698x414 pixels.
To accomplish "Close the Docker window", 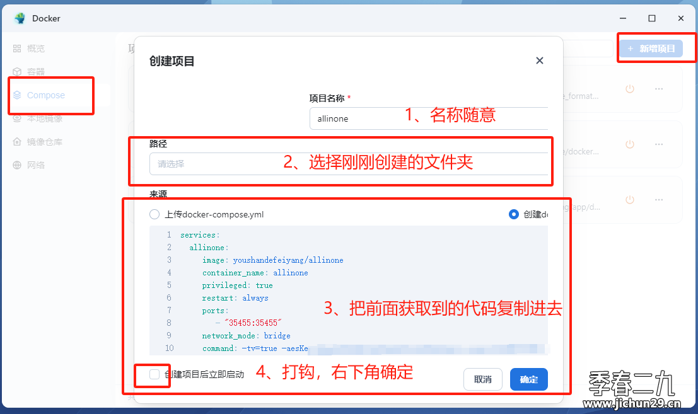I will [x=680, y=18].
